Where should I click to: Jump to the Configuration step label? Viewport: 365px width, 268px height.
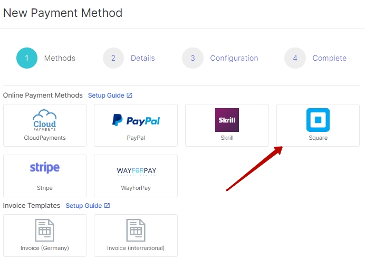[234, 58]
